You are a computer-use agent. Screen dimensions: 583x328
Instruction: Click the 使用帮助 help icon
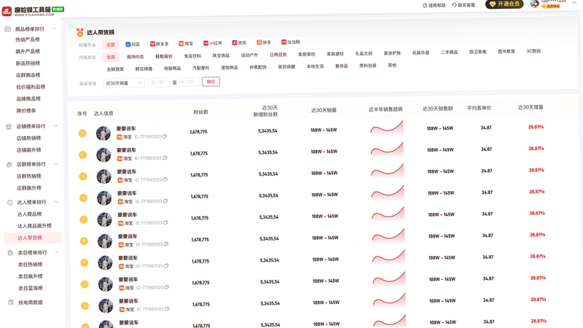point(425,5)
